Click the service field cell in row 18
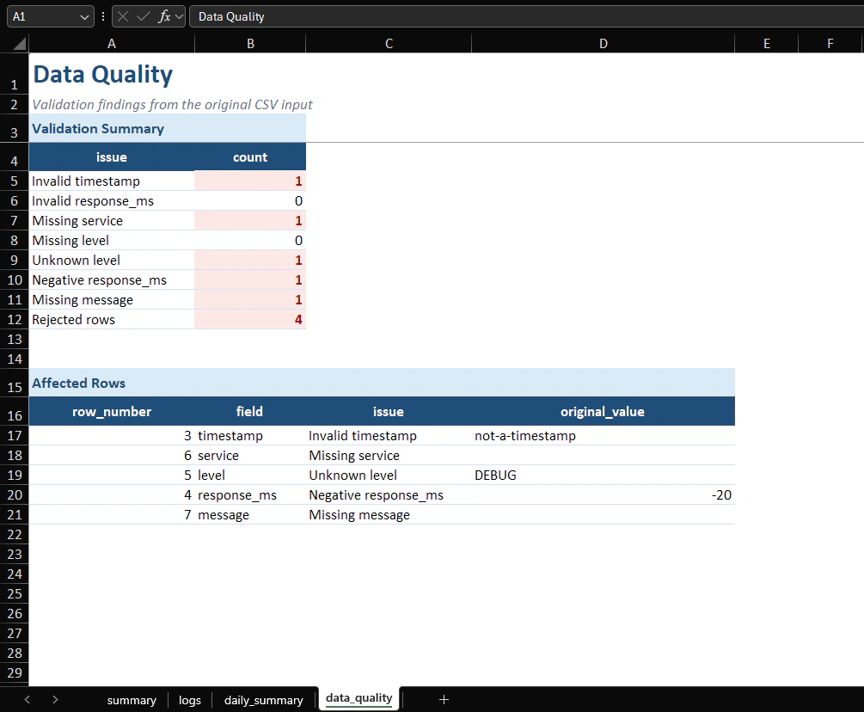Screen dimensions: 864x712 (250, 455)
